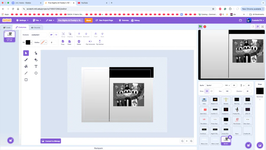Select the Line tool
The image size is (266, 150).
tap(26, 73)
